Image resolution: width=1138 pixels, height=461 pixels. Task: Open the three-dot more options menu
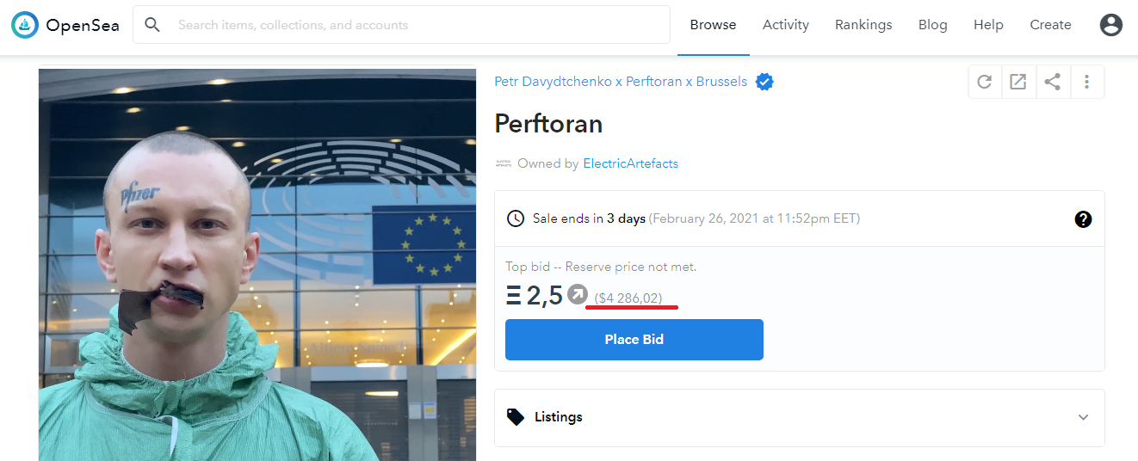pos(1086,82)
